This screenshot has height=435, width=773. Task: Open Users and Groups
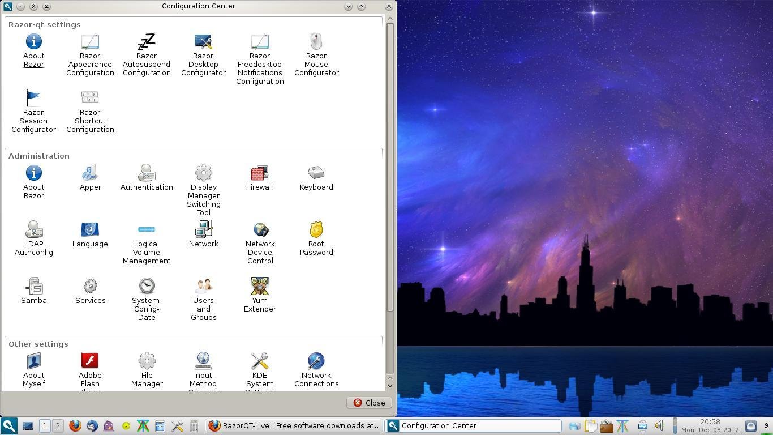[203, 300]
